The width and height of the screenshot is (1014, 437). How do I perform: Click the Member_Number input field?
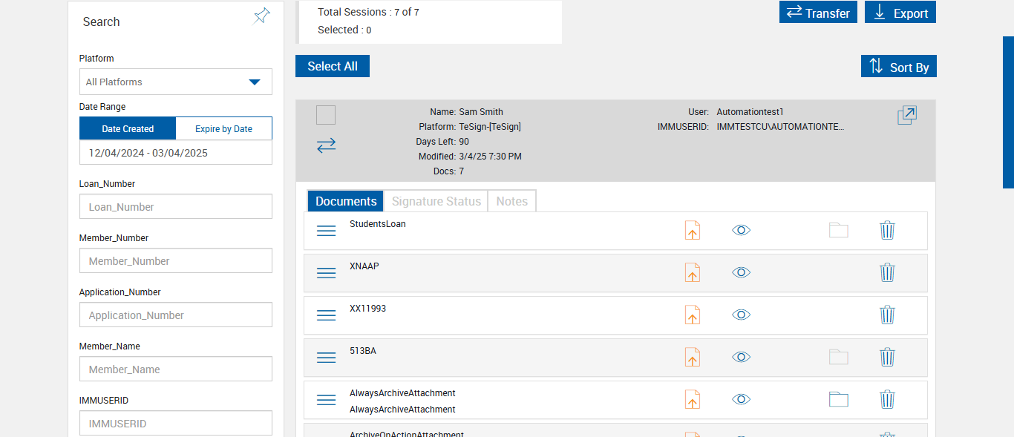point(176,260)
